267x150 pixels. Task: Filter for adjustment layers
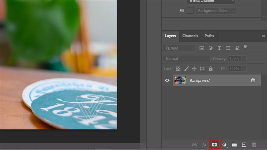point(211,48)
